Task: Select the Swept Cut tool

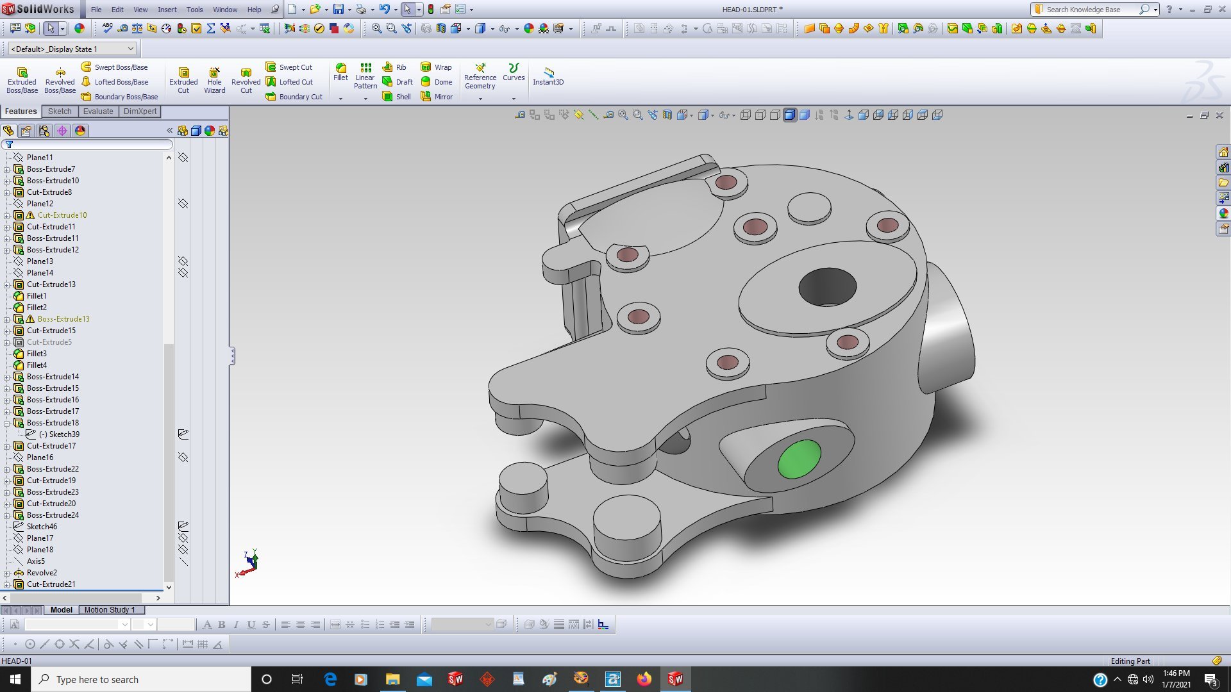Action: click(x=289, y=67)
